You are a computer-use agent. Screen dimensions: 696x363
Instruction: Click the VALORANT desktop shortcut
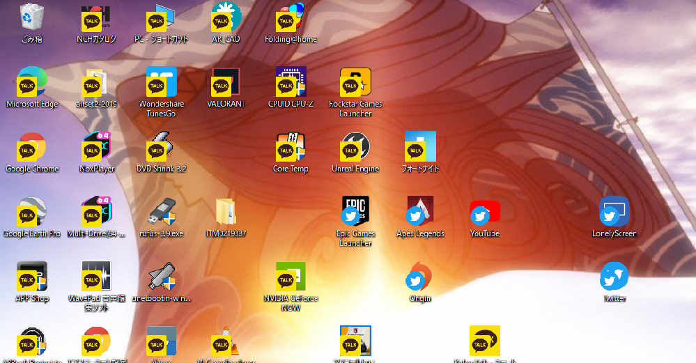pos(226,82)
